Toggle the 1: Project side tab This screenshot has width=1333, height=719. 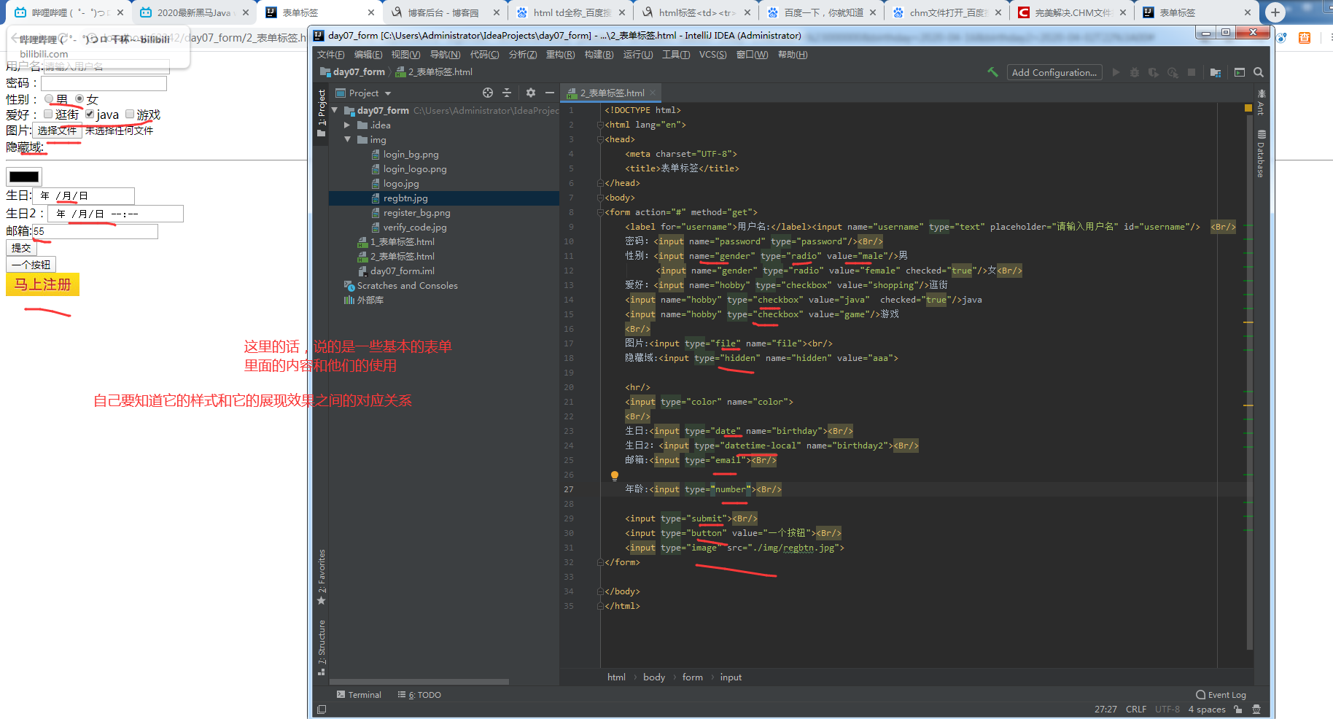point(322,114)
